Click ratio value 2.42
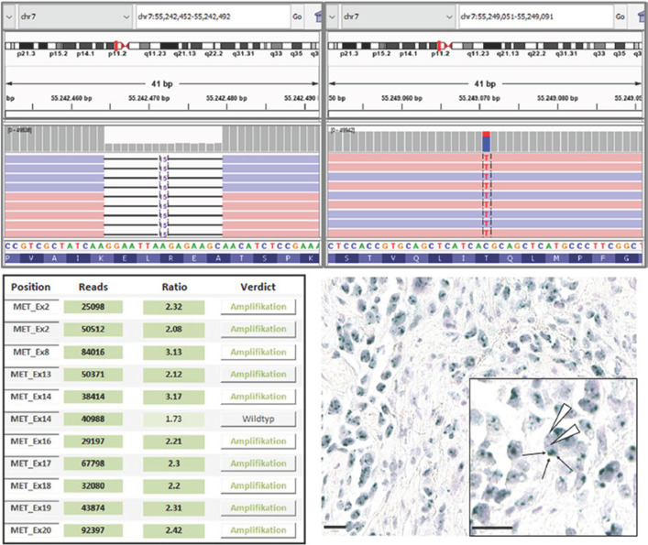The image size is (648, 545). tap(173, 530)
